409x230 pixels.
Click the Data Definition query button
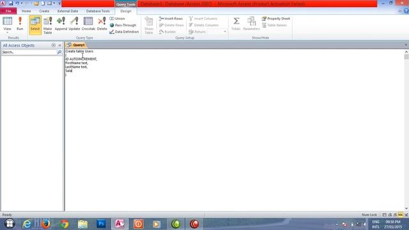point(124,31)
